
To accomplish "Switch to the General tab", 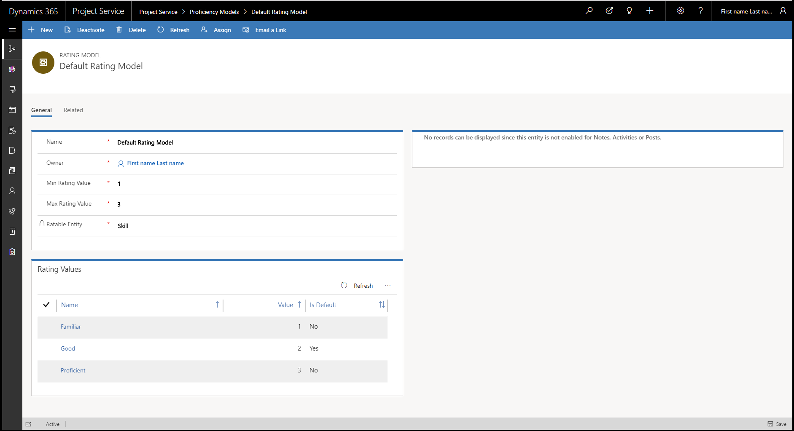I will click(x=41, y=110).
